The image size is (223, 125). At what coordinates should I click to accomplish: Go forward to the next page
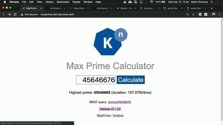[9, 15]
